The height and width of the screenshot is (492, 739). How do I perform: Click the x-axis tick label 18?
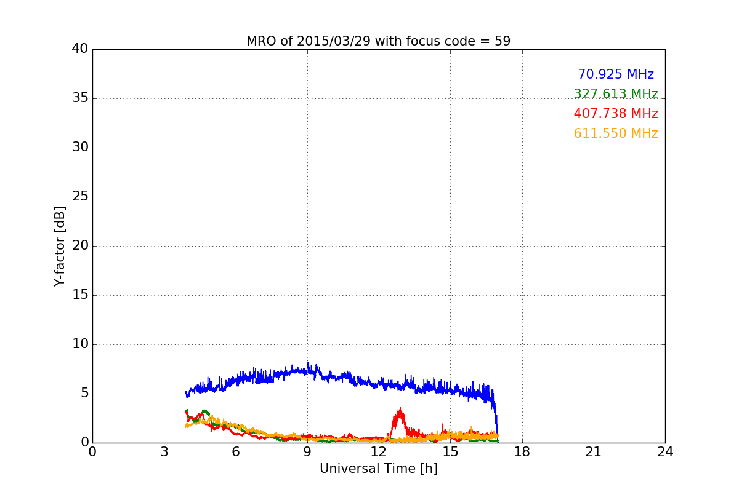click(x=522, y=452)
